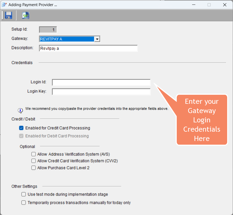
Task: Close the Adding Payment Provider window
Action: [225, 5]
